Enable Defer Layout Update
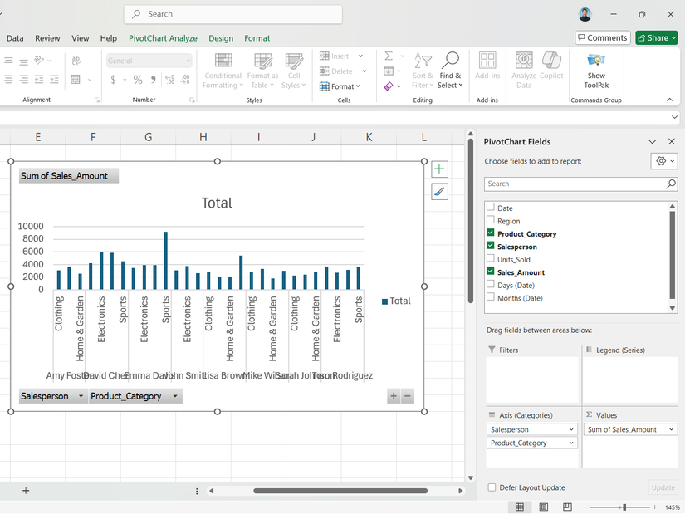Viewport: 685px width, 514px height. (492, 487)
